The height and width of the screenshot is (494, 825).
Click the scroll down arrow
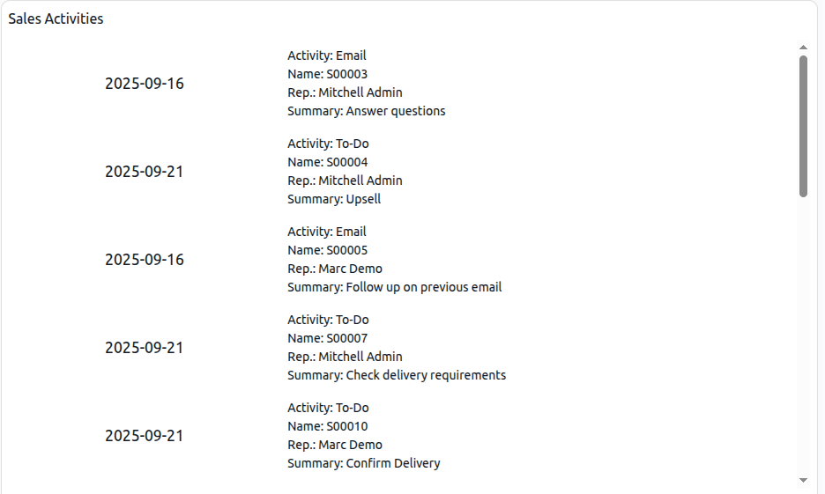tap(803, 480)
